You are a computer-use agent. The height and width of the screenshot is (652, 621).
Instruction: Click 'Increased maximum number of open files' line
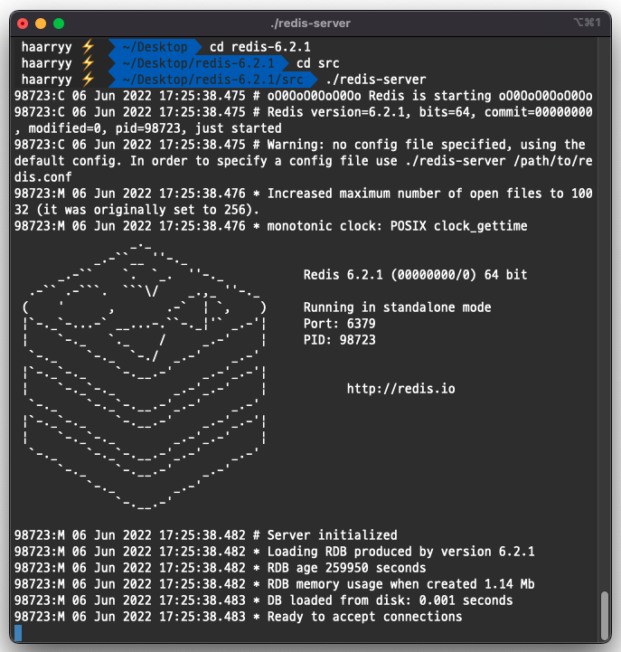(x=304, y=202)
